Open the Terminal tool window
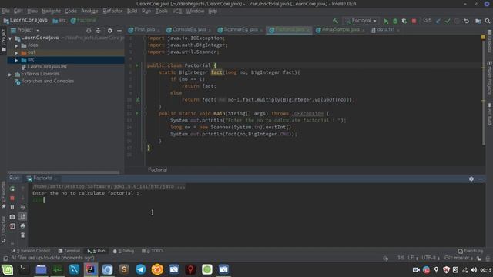493x277 pixels. 69,251
